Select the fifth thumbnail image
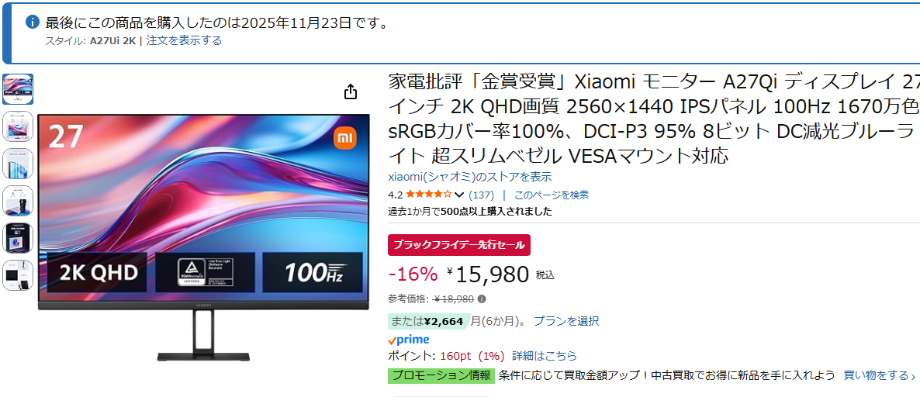Viewport: 920px width, 397px height. tap(18, 237)
